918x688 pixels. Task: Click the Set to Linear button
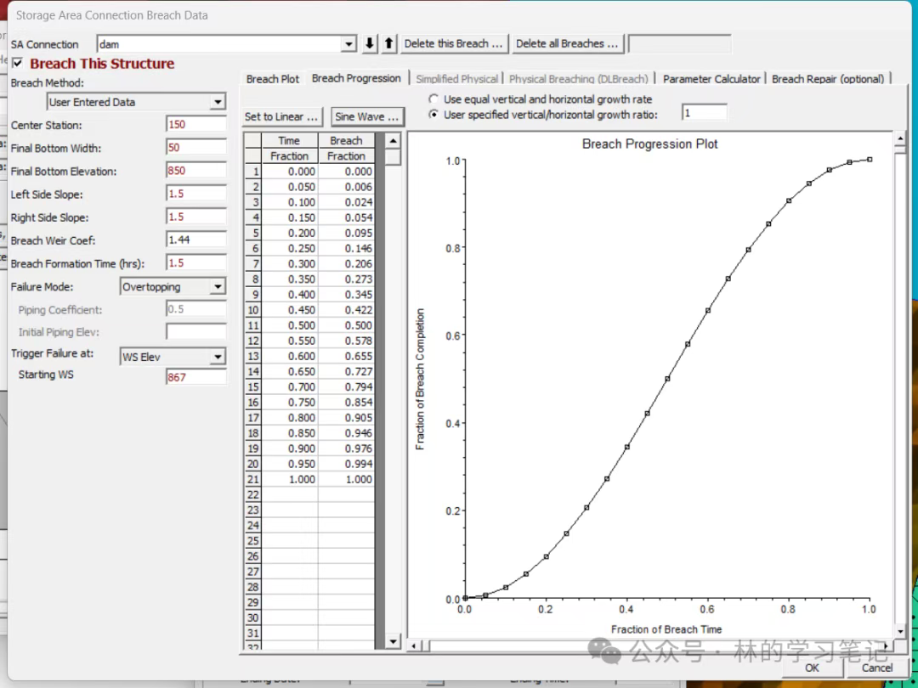(x=281, y=116)
